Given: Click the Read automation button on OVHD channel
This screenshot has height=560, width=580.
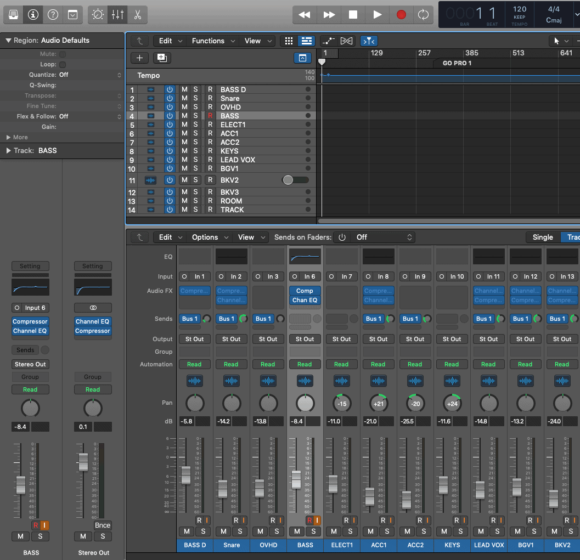Looking at the screenshot, I should tap(268, 364).
